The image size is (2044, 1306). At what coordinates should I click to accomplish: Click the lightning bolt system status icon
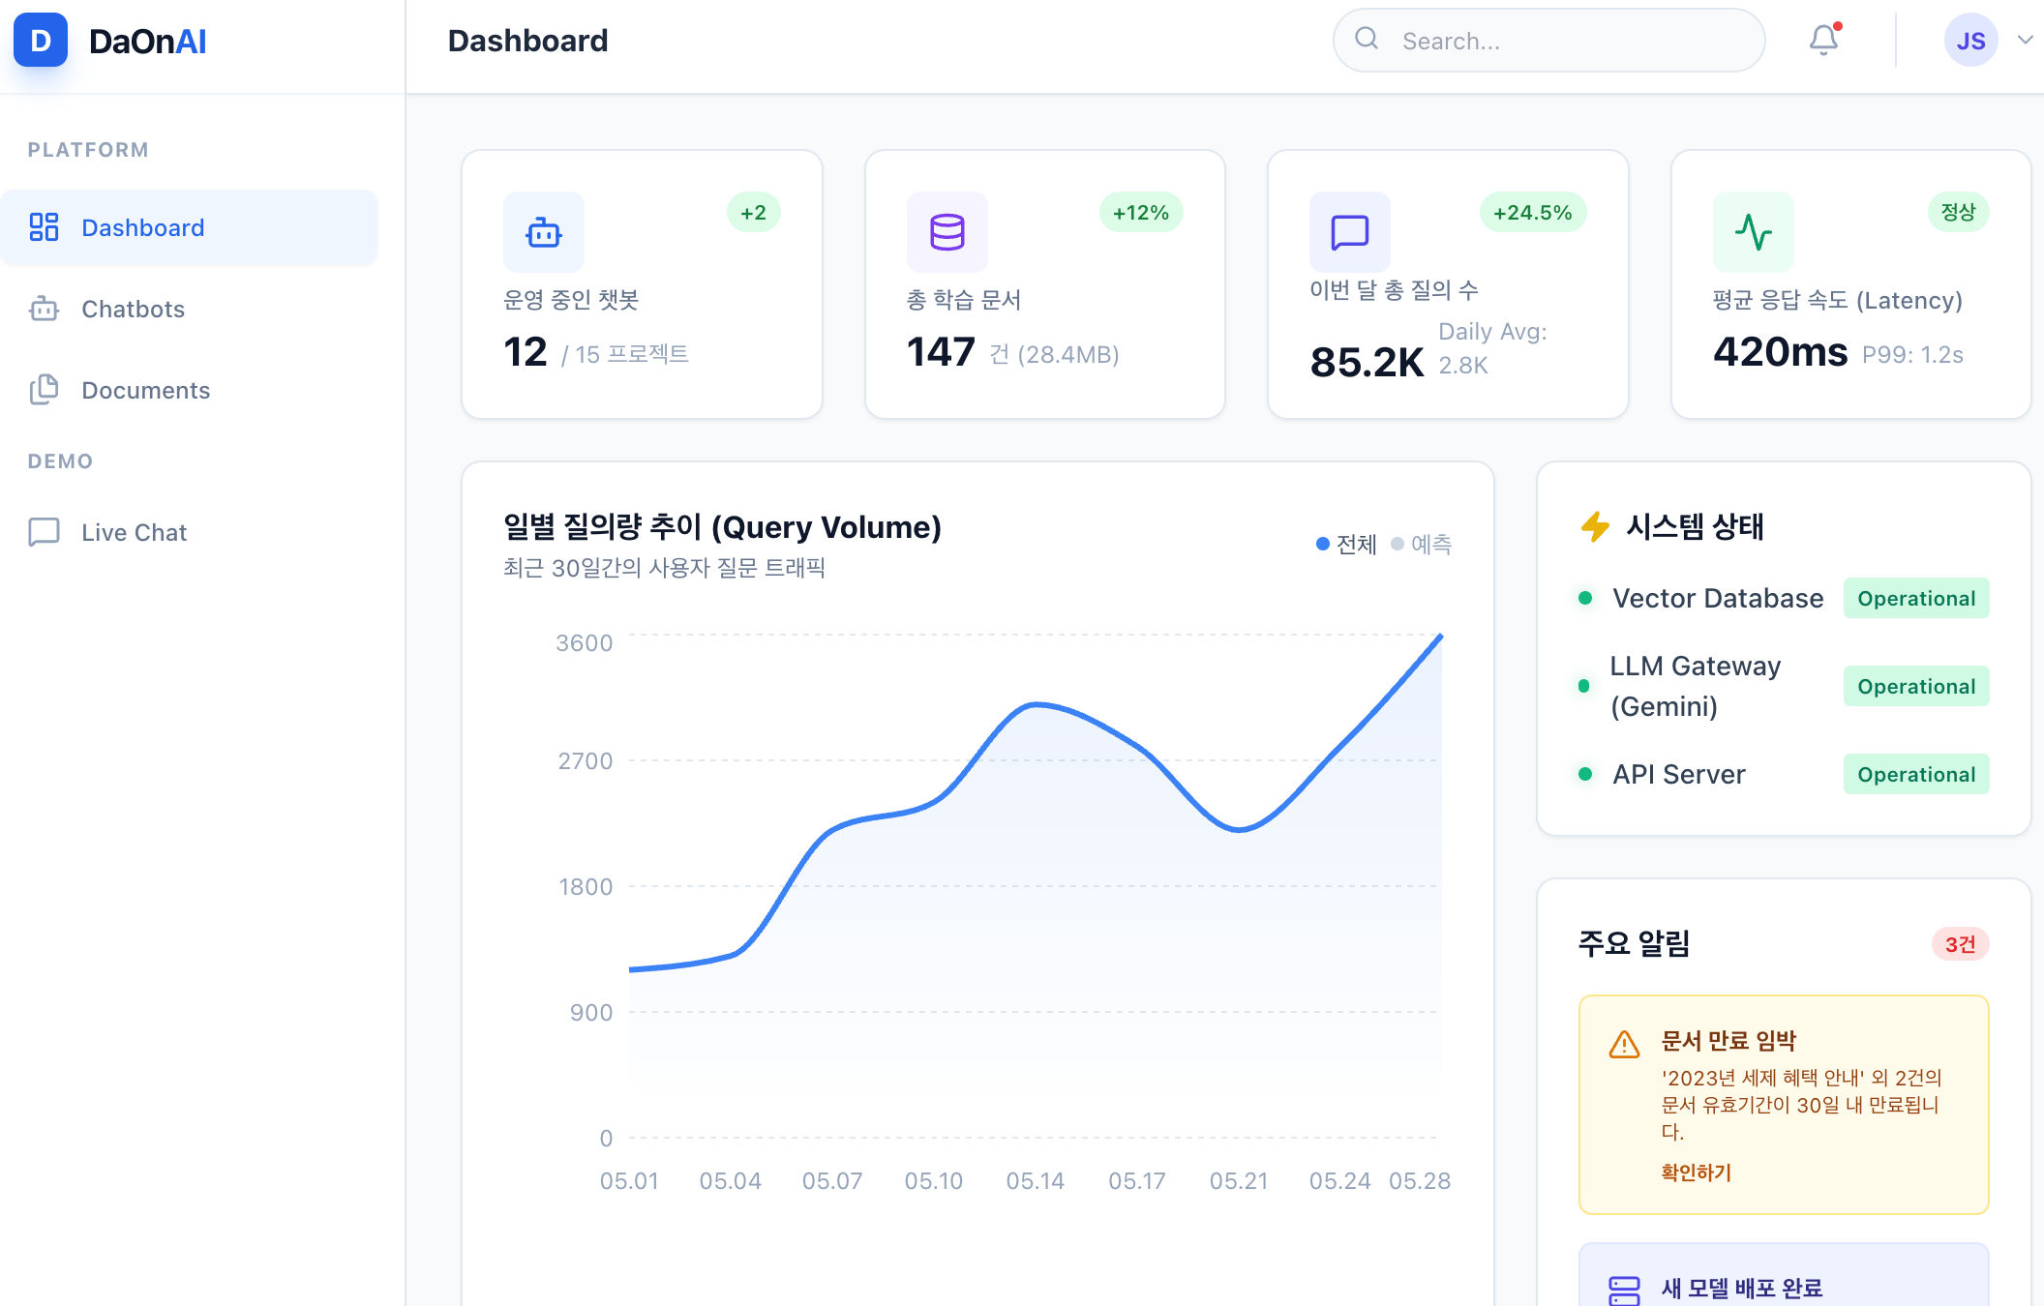point(1595,526)
